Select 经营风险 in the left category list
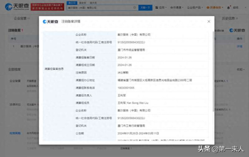This screenshot has width=249, height=157. pos(15,134)
